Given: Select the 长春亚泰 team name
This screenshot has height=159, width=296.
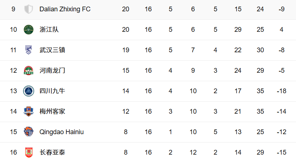Looking at the screenshot, I should click(x=52, y=152).
